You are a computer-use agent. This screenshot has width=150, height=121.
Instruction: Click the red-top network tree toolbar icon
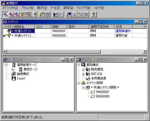[11, 15]
